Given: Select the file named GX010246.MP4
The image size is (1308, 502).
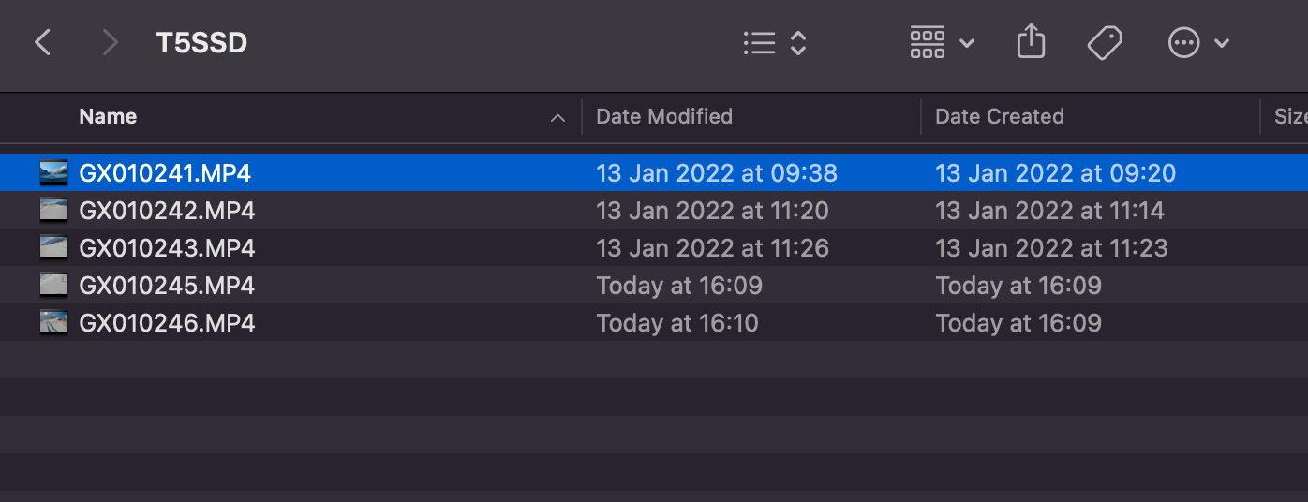Looking at the screenshot, I should pyautogui.click(x=167, y=323).
